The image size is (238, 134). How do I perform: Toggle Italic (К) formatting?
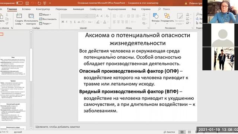pos(67,22)
